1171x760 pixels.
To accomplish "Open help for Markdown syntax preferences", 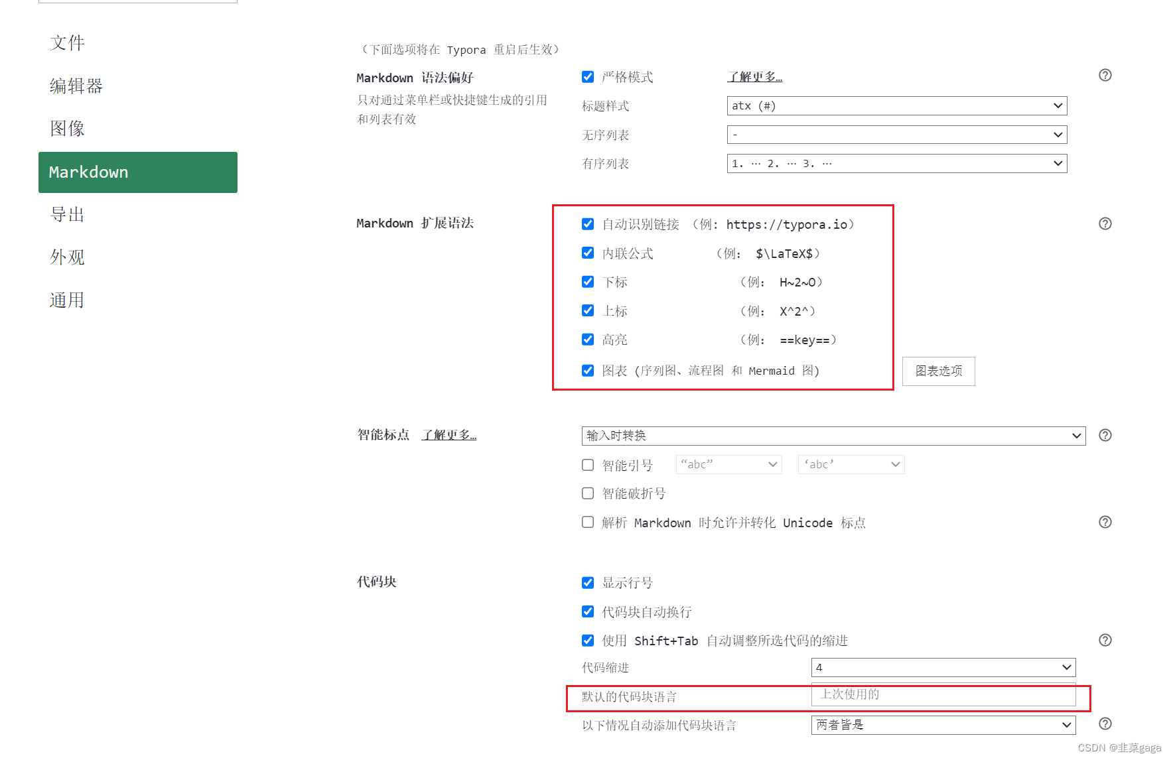I will (1105, 75).
